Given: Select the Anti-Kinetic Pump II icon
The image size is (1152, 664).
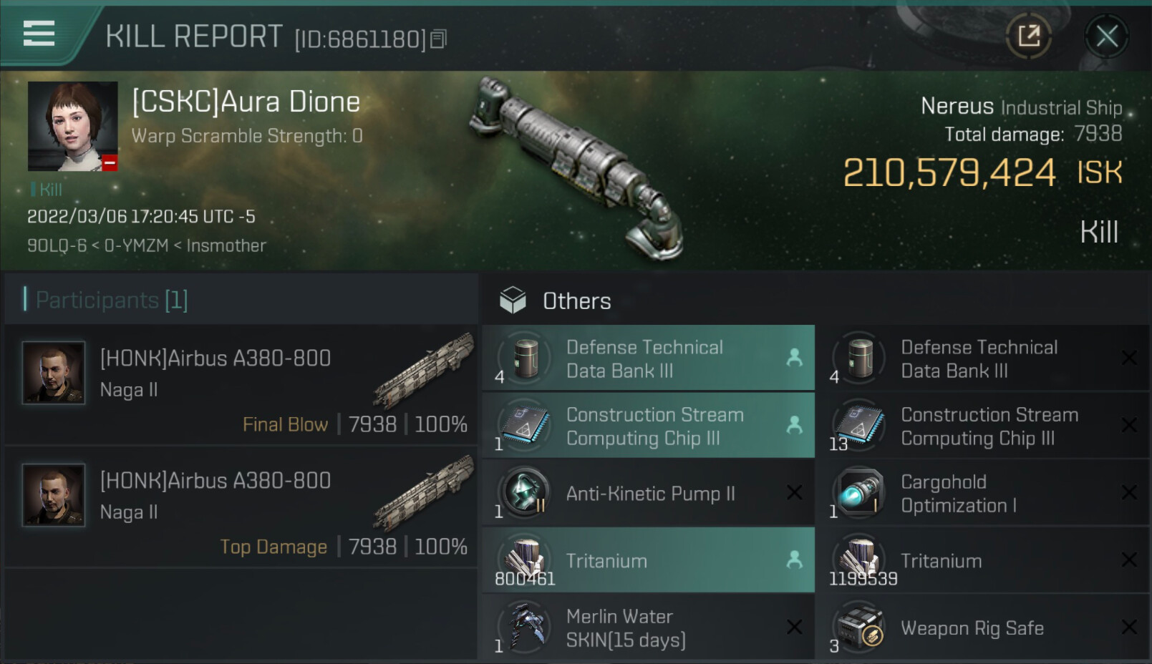Looking at the screenshot, I should tap(525, 492).
